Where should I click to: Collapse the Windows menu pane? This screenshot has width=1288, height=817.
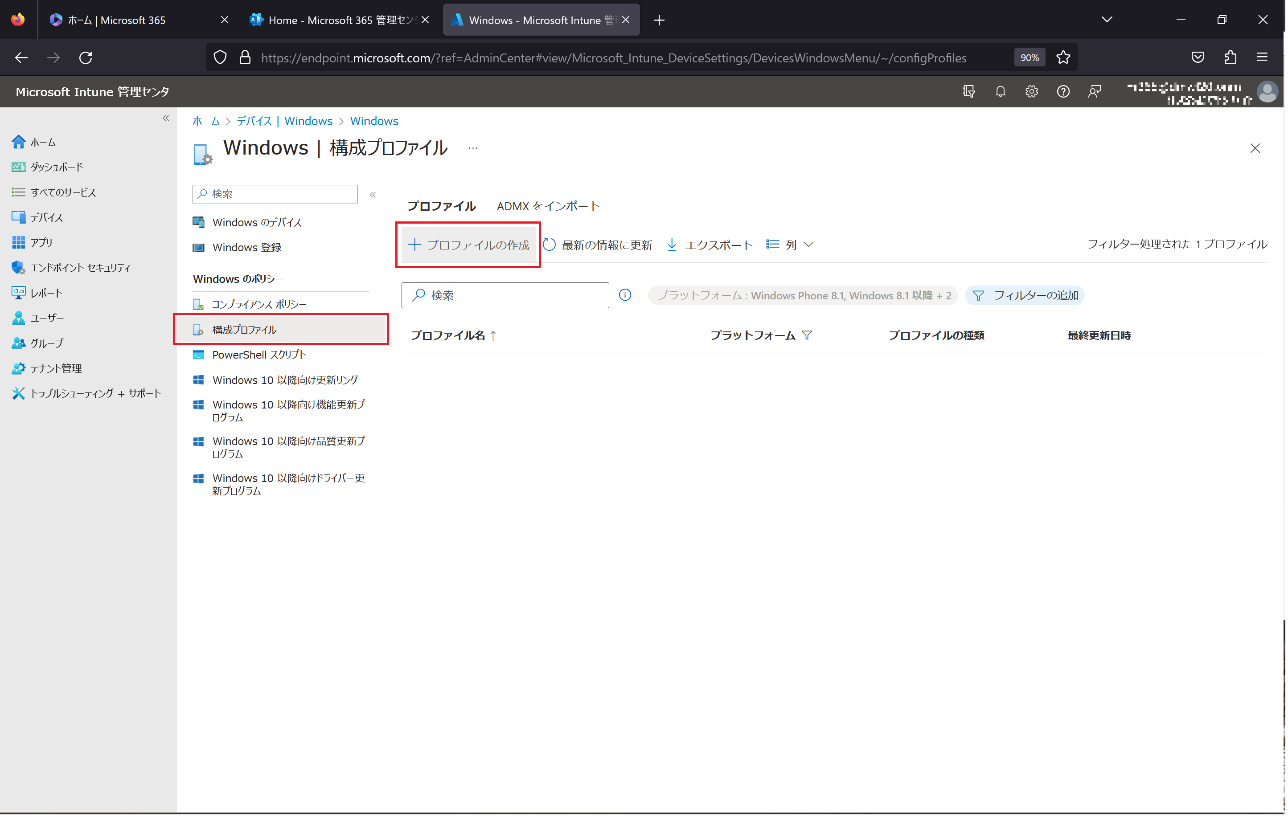(373, 195)
